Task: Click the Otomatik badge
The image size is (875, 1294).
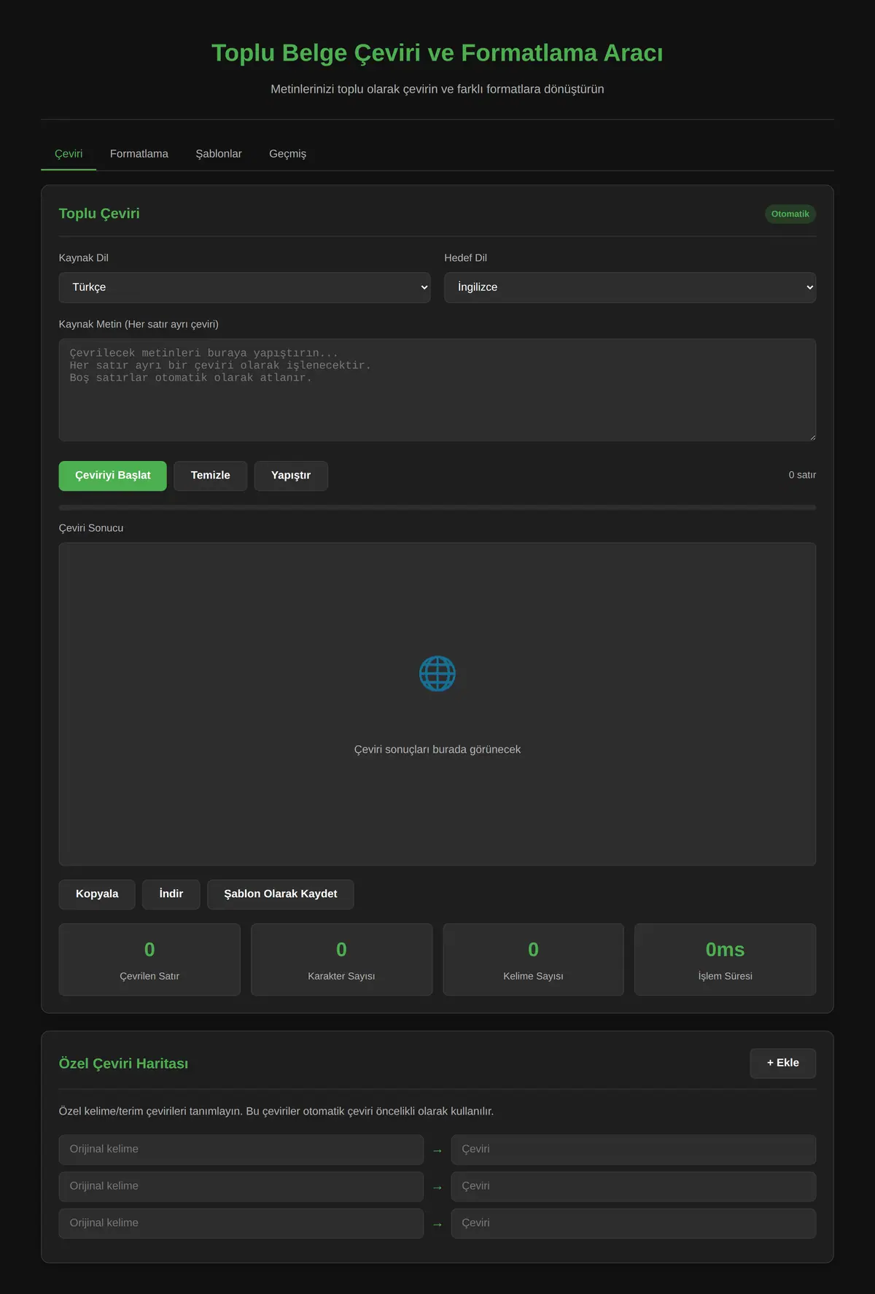Action: point(790,214)
